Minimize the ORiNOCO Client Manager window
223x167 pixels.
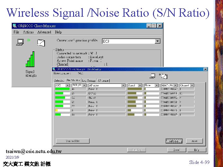[149, 26]
